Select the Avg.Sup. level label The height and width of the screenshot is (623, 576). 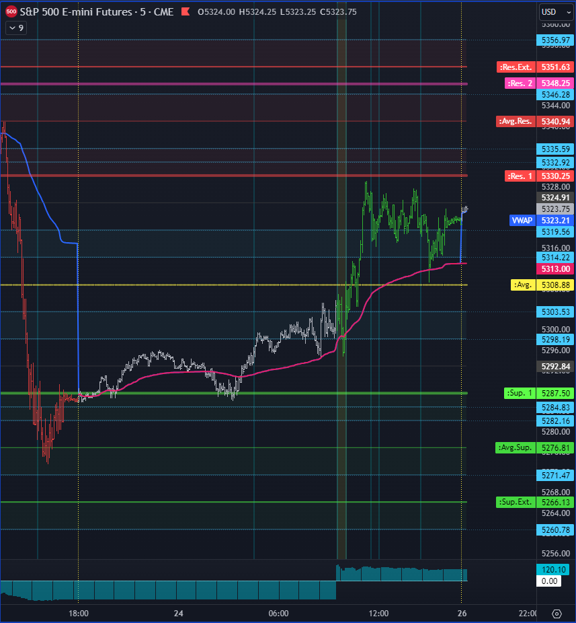tap(516, 448)
